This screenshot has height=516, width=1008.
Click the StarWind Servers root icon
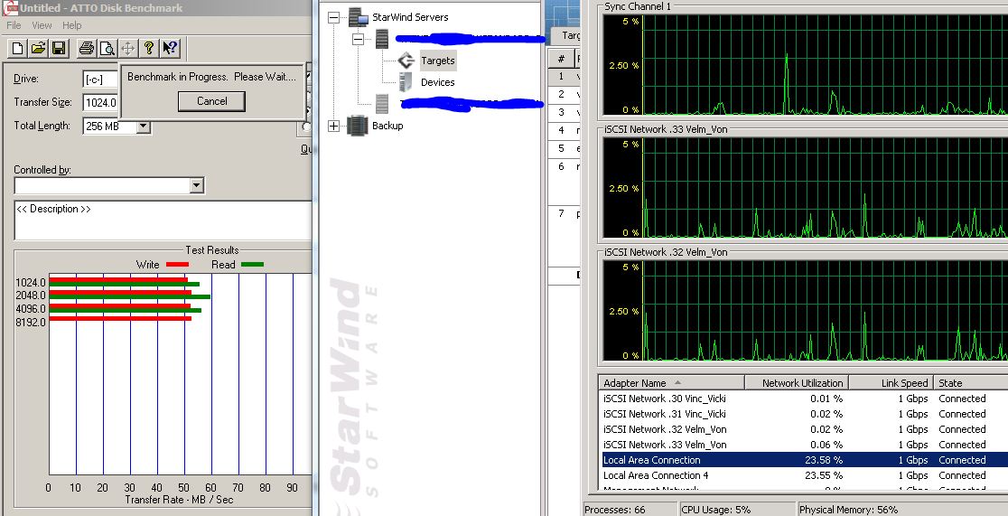(x=359, y=17)
